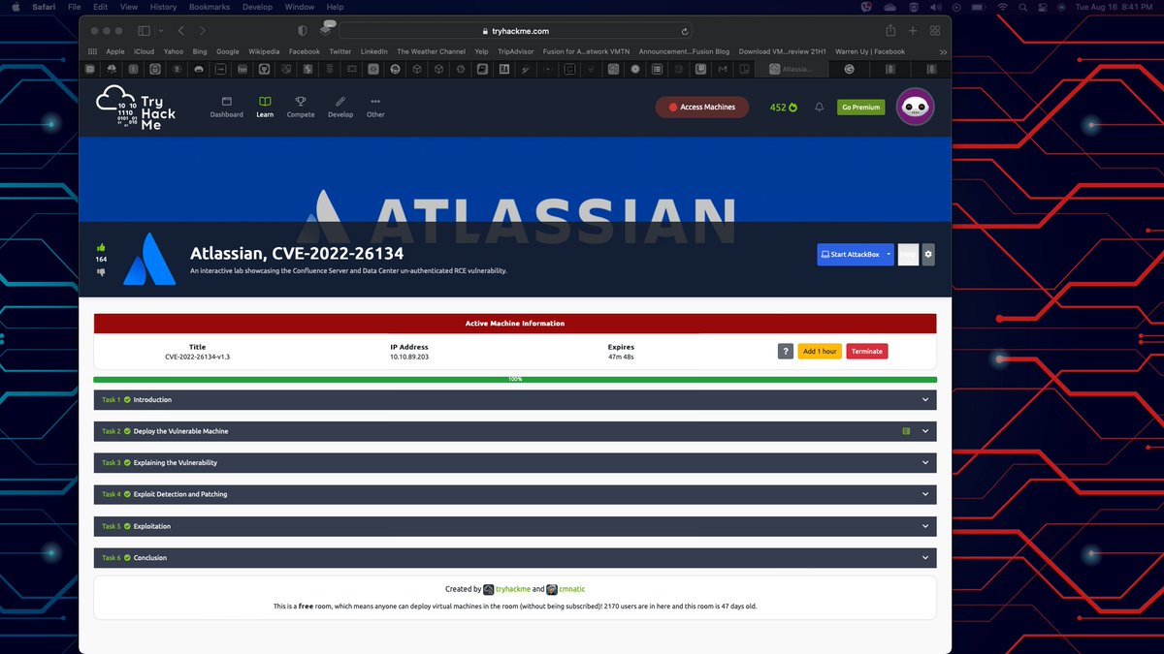
Task: Click the Safari address bar
Action: click(515, 31)
